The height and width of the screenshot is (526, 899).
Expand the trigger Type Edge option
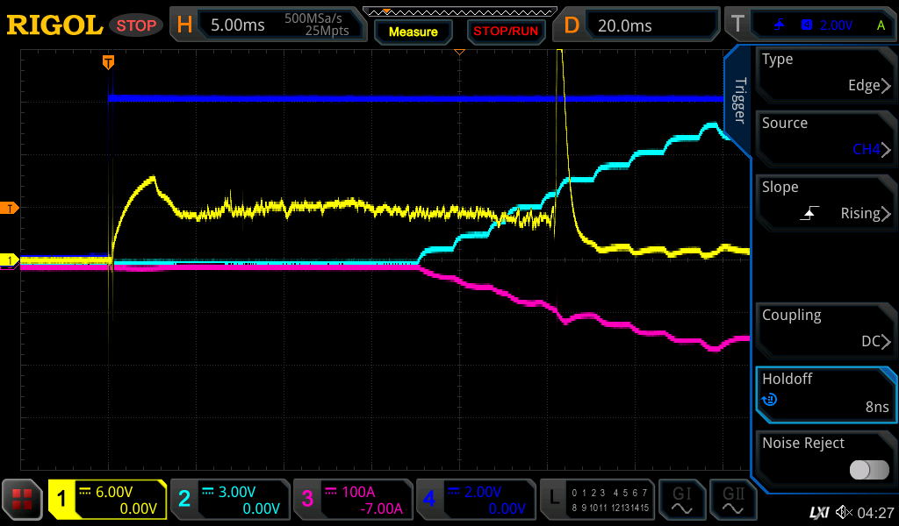pyautogui.click(x=823, y=74)
